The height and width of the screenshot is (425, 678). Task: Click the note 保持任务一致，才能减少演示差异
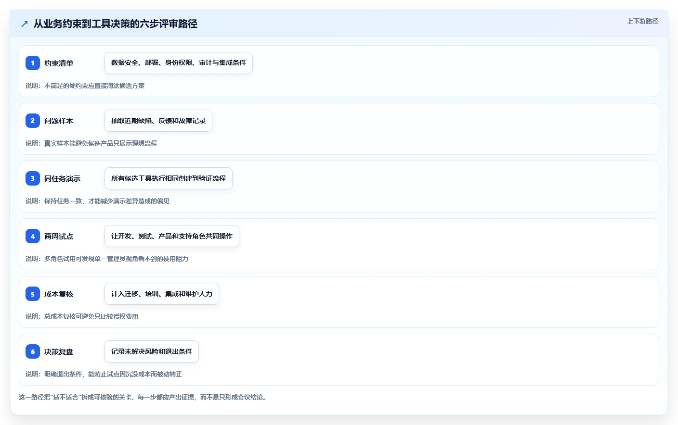(x=98, y=201)
